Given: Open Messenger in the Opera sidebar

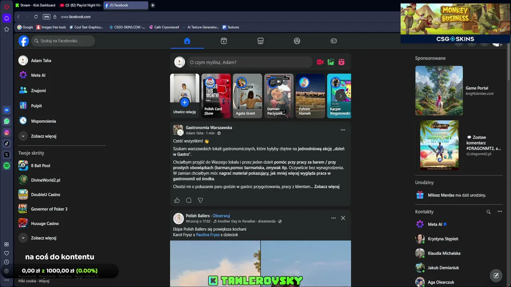Looking at the screenshot, I should [6, 110].
